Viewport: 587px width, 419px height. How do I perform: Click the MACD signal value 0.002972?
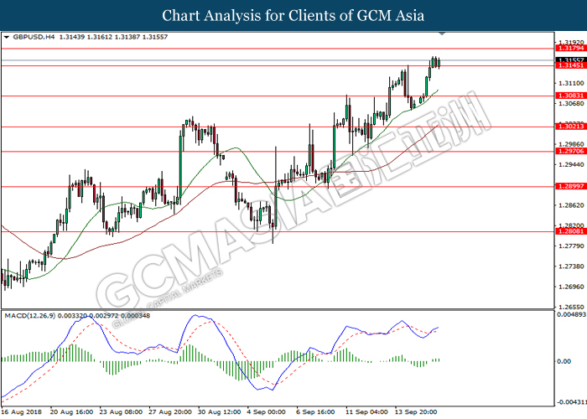tap(104, 316)
